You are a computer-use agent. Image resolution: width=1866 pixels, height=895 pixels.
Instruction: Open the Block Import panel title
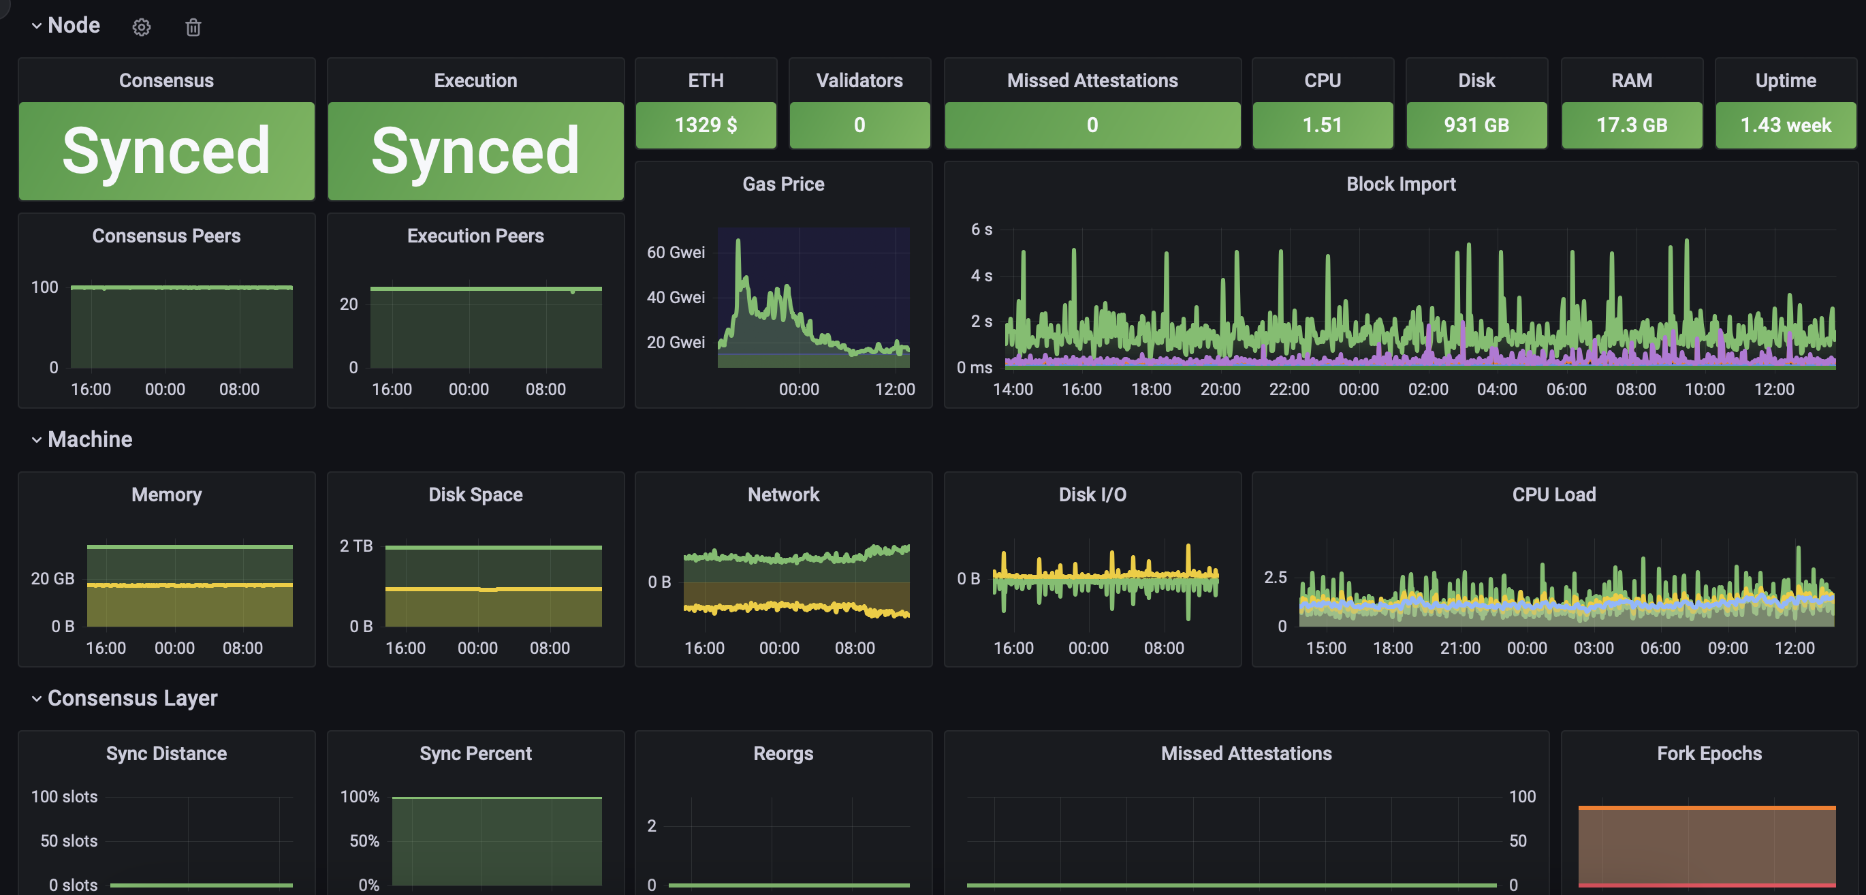pyautogui.click(x=1400, y=184)
